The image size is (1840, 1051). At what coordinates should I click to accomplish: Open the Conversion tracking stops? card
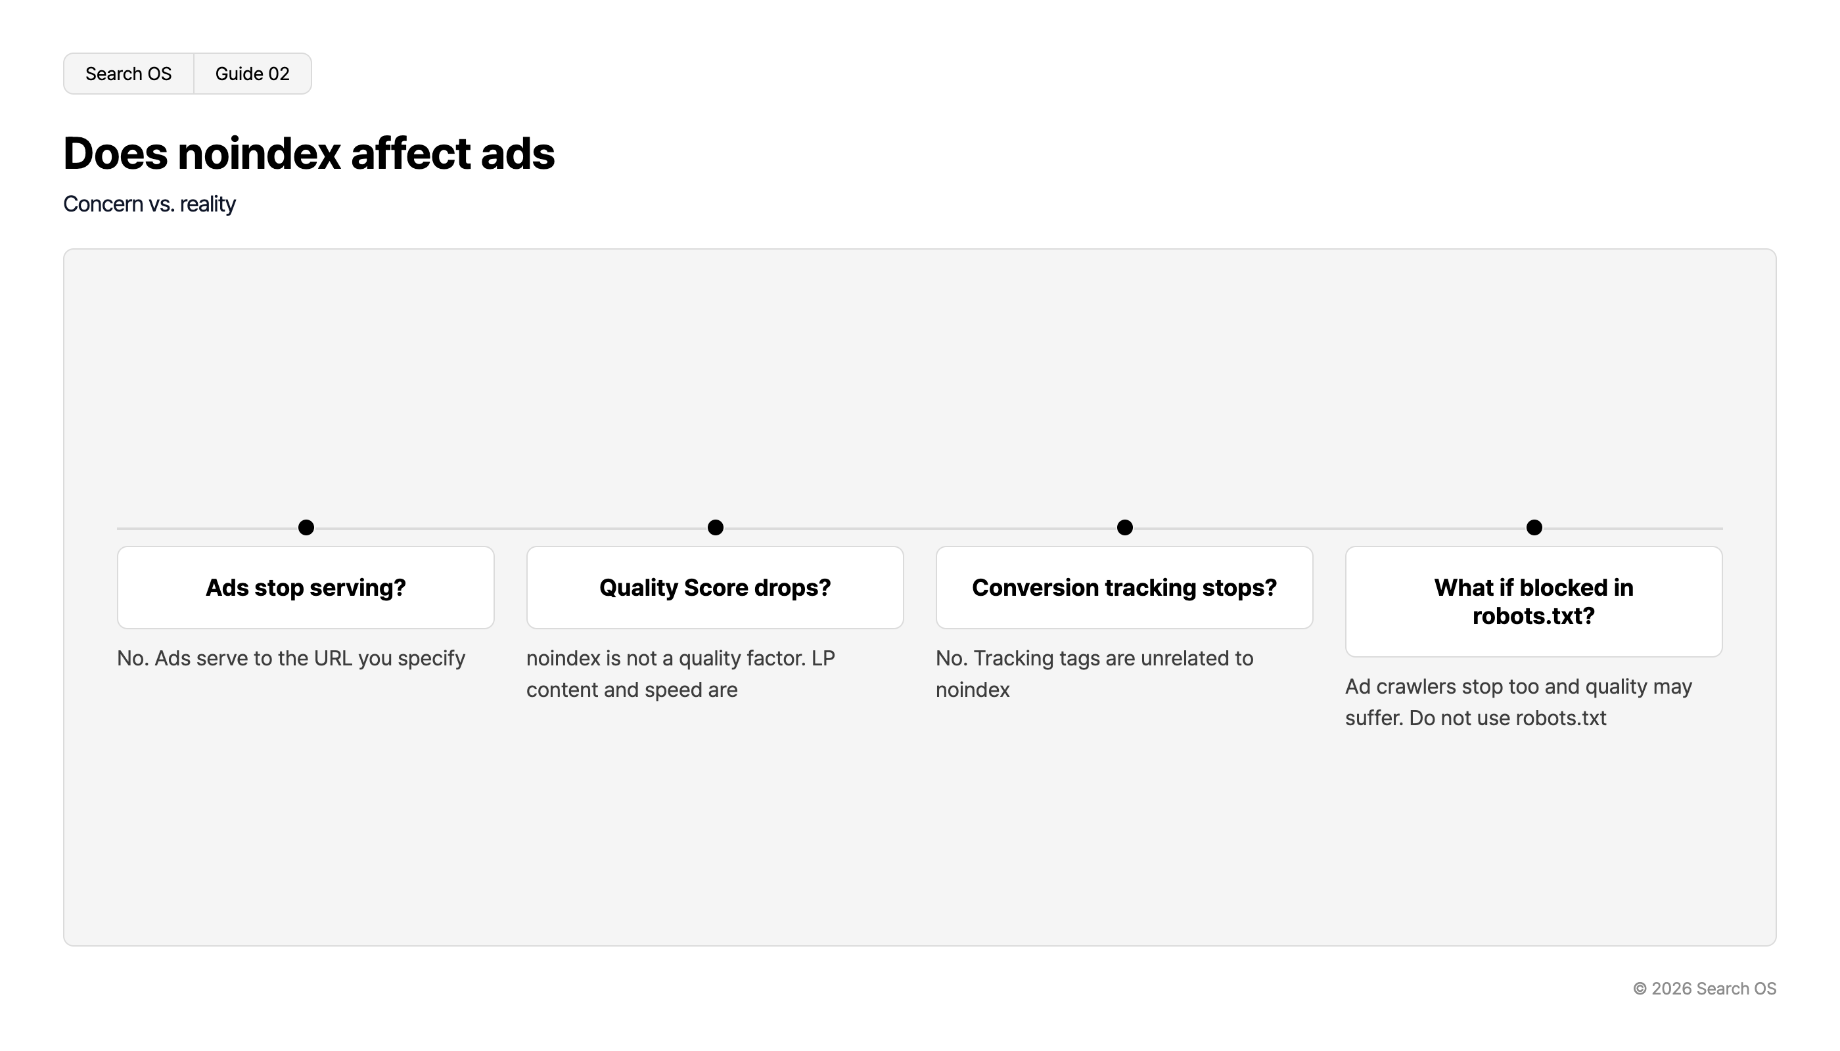click(1124, 588)
